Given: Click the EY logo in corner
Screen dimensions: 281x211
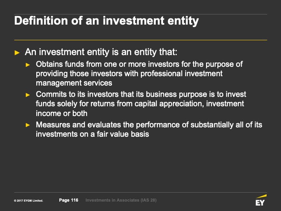Looking at the screenshot, I should coord(260,203).
